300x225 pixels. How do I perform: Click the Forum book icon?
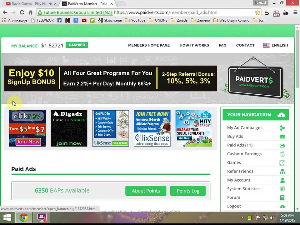[x=282, y=197]
